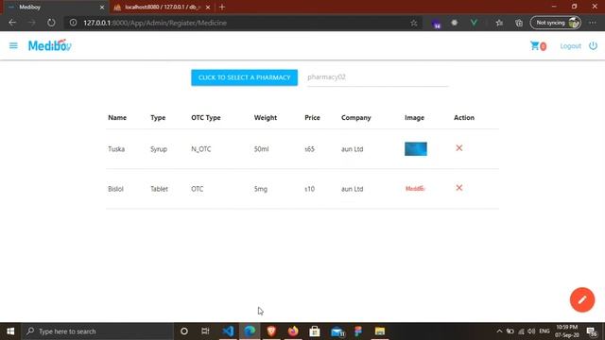
Task: Open Microsoft Edge from taskbar
Action: [250, 331]
